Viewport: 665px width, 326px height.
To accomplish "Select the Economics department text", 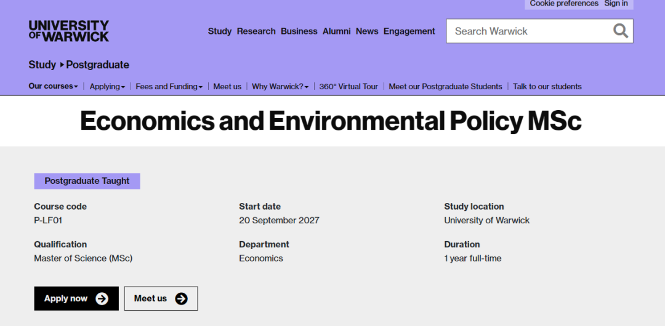I will click(x=261, y=258).
